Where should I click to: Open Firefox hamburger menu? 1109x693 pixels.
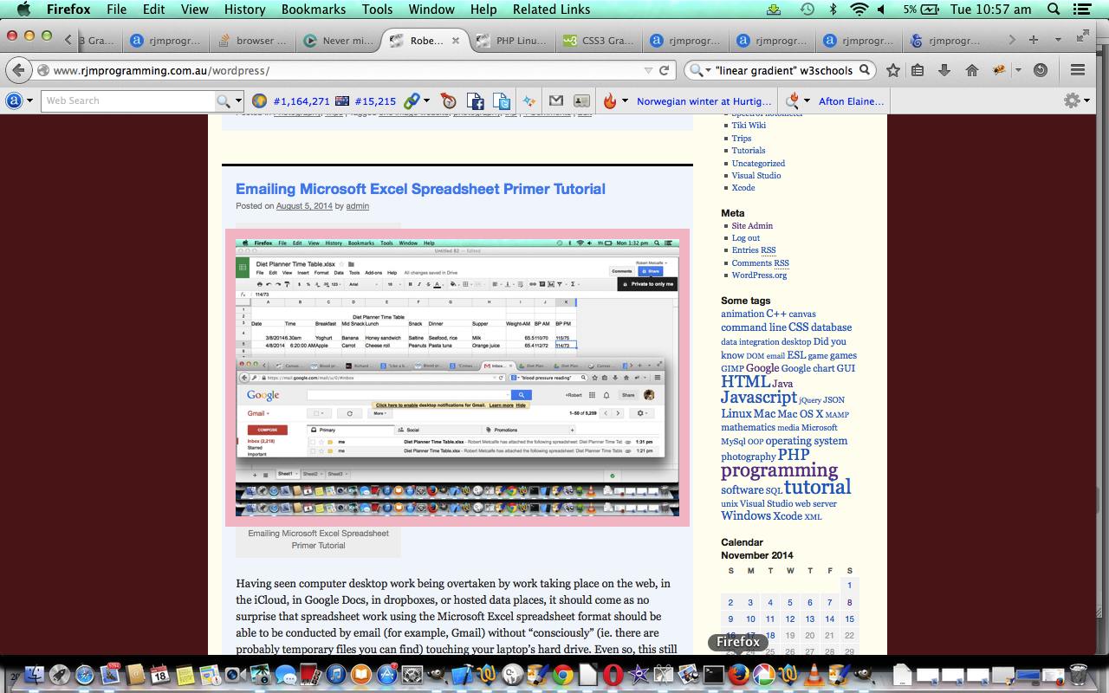[1078, 70]
